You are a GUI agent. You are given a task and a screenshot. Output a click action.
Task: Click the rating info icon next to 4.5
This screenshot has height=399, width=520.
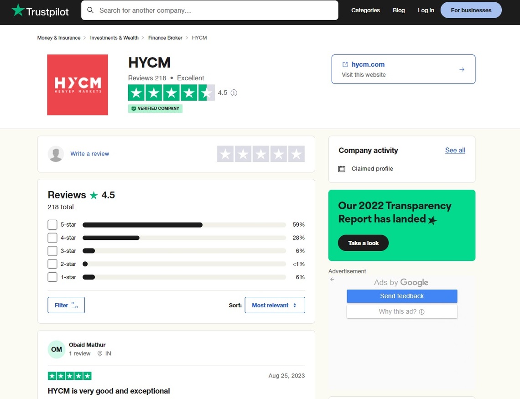[234, 93]
